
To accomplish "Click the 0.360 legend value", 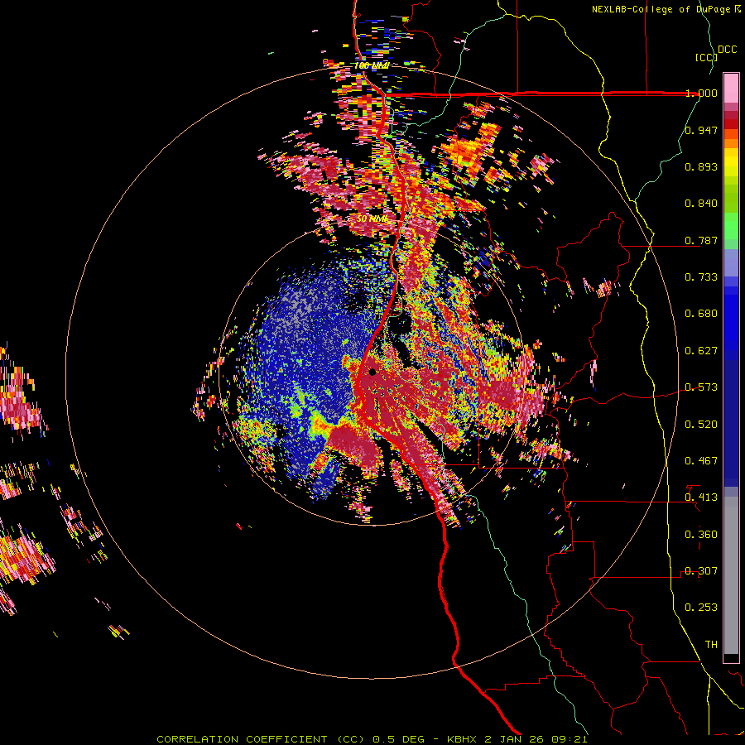I will pos(701,535).
